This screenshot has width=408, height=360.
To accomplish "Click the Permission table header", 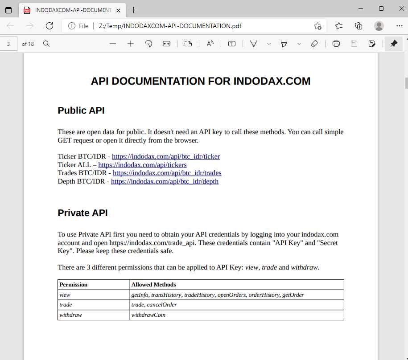I will 94,285.
